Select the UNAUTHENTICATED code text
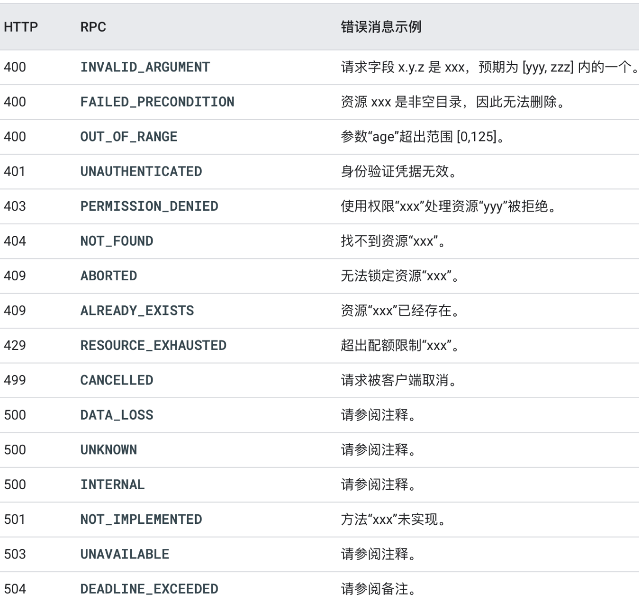Image resolution: width=639 pixels, height=604 pixels. [x=141, y=171]
